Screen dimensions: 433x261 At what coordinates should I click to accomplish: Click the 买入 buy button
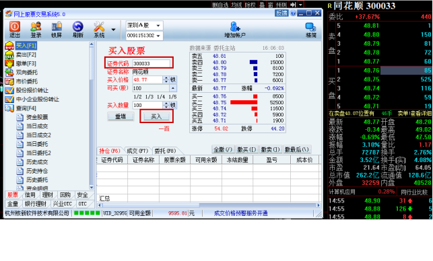[156, 116]
